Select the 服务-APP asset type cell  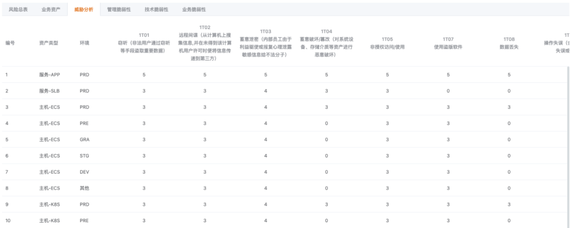[x=50, y=74]
